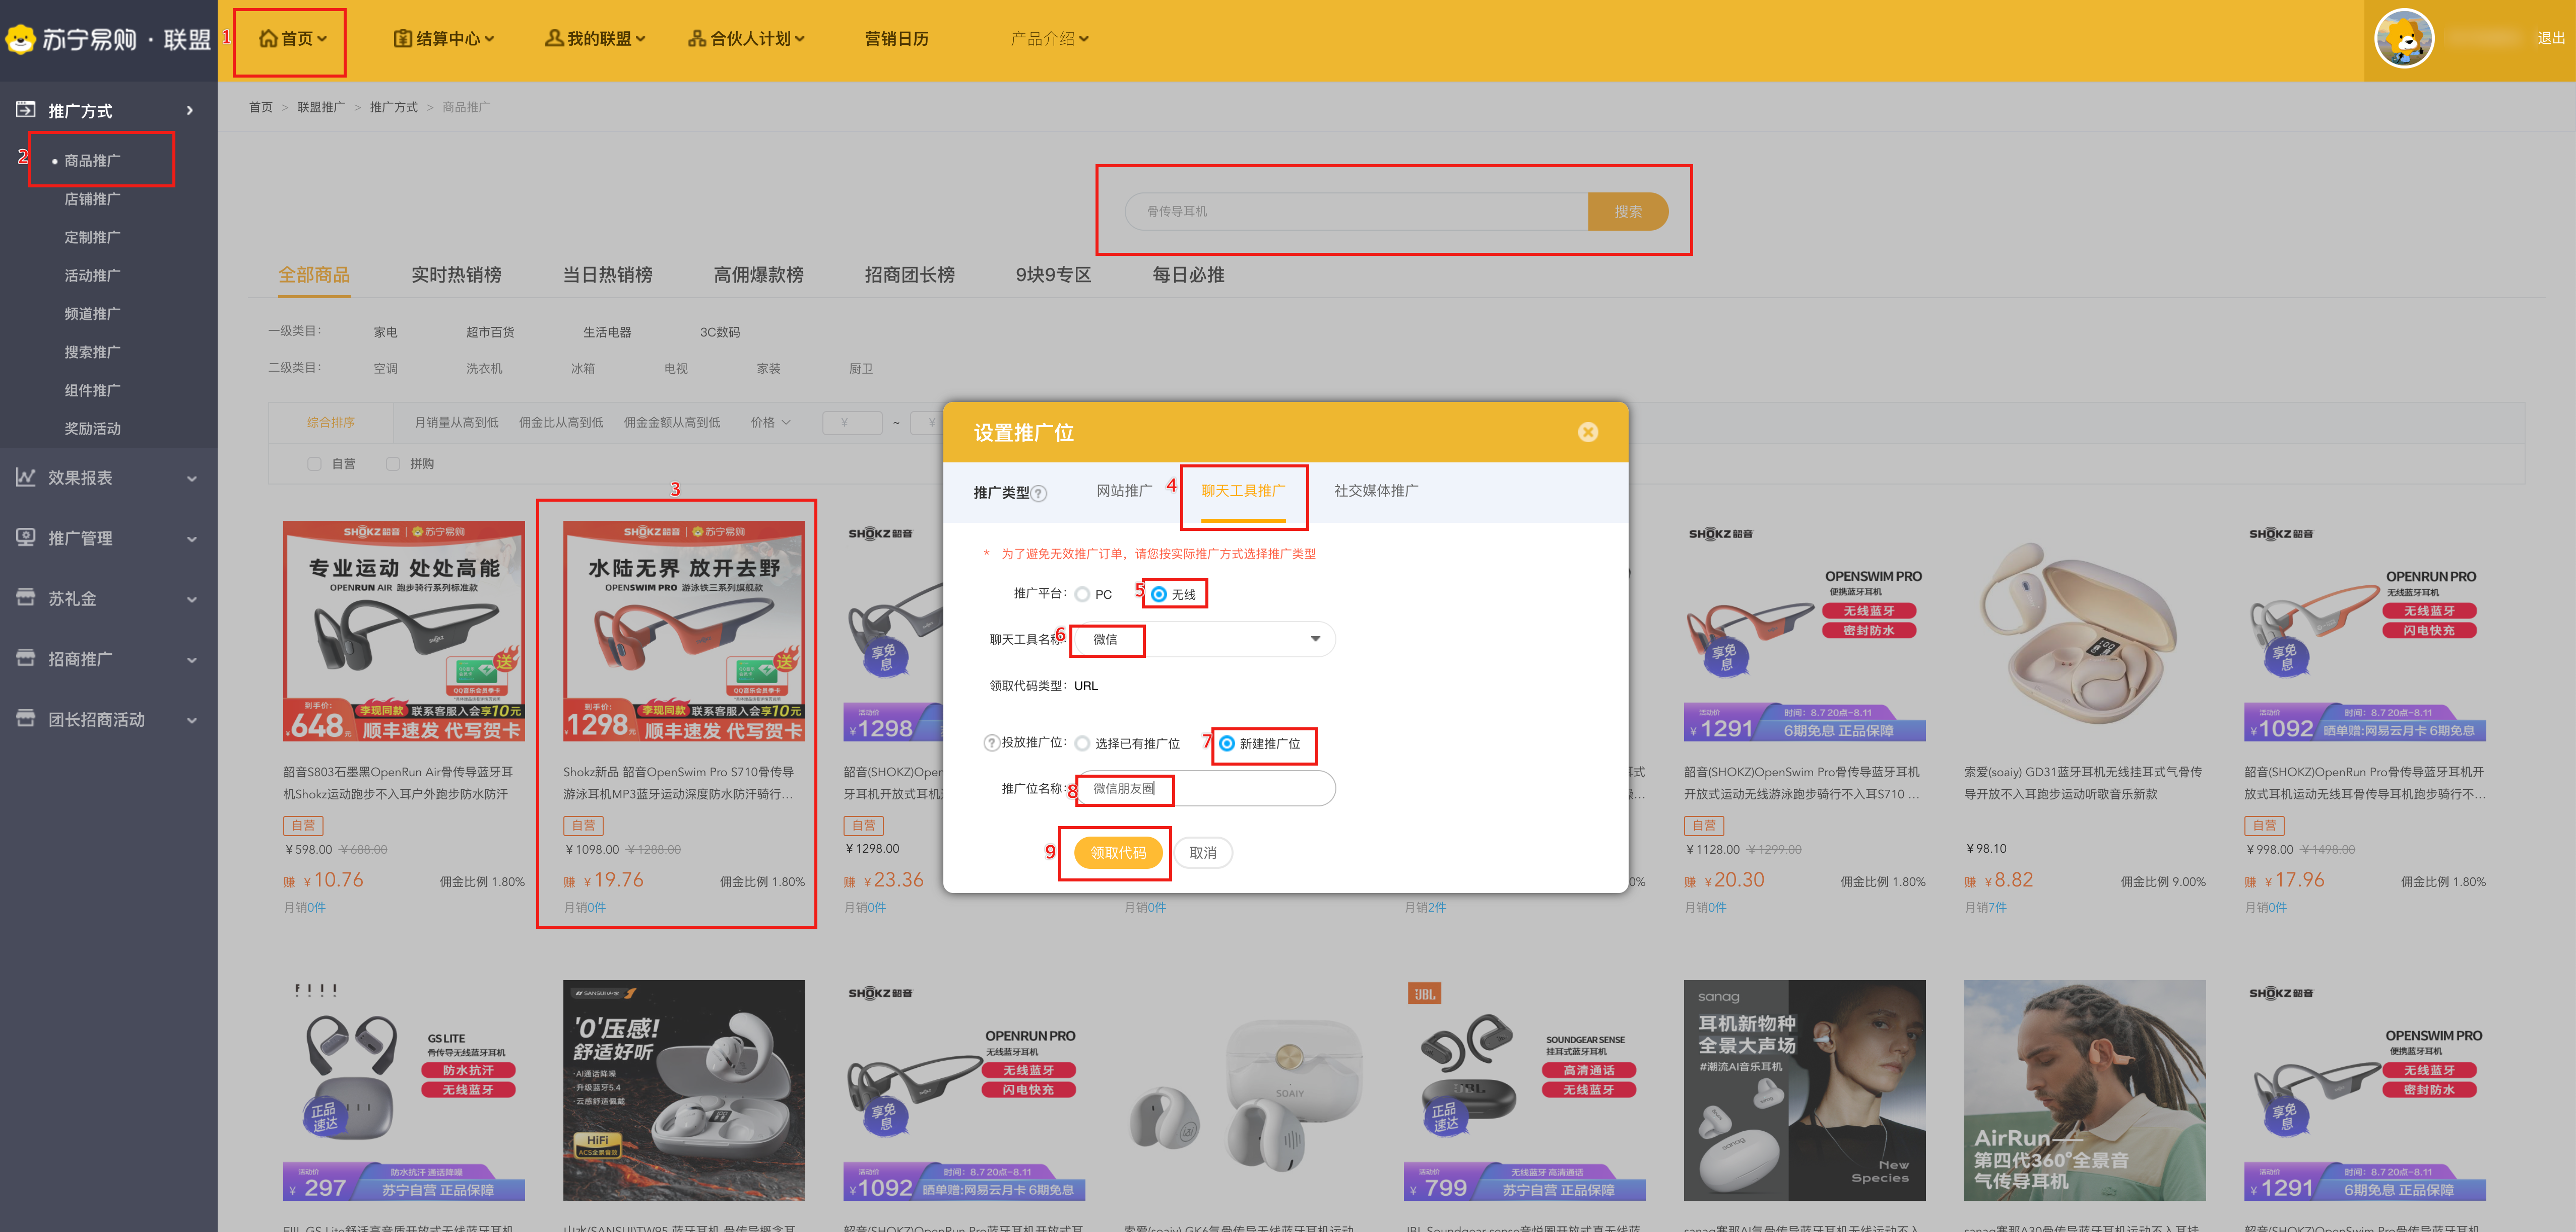
Task: Click the 结算中心 wallet icon
Action: pyautogui.click(x=402, y=38)
